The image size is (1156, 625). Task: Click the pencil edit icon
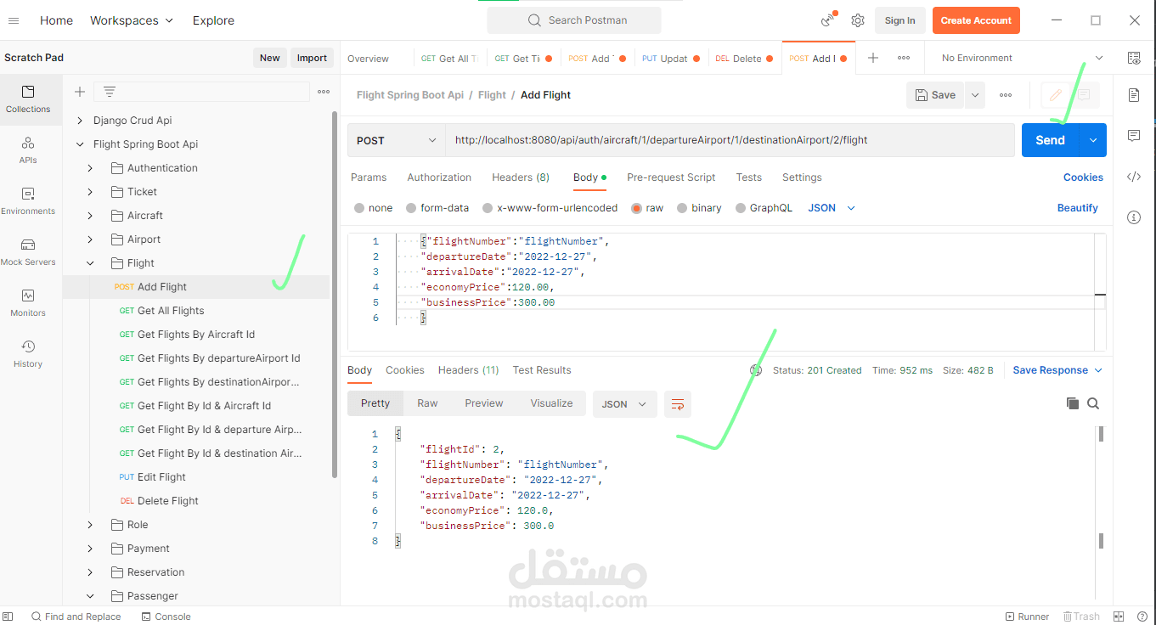1056,95
